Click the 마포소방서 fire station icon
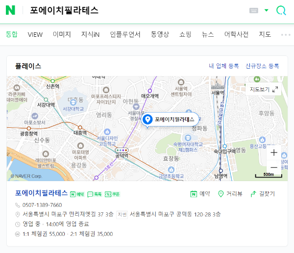 35,116
